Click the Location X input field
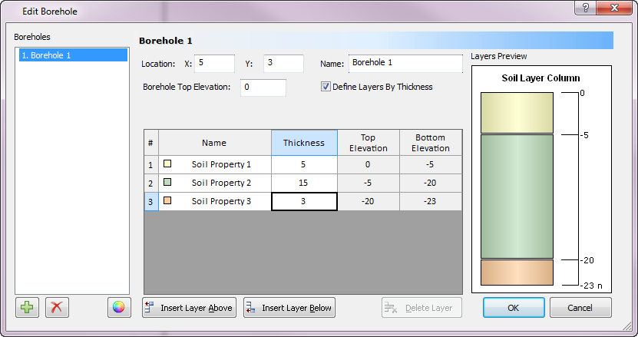Viewport: 638px width, 337px height. pos(214,63)
